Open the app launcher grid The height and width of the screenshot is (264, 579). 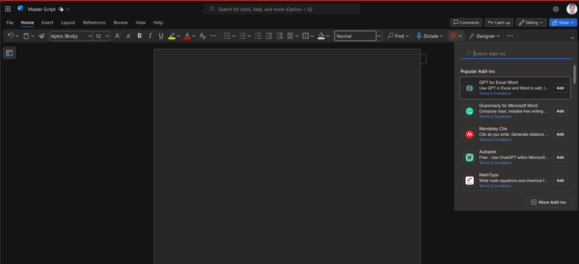(8, 9)
